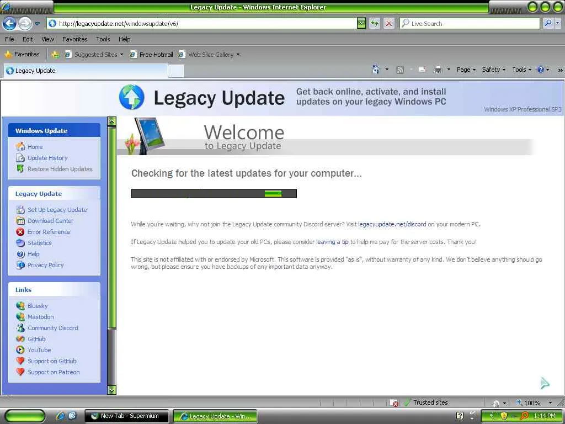Screen dimensions: 565x424
Task: Click the Support on GitHub heart icon
Action: (x=20, y=361)
